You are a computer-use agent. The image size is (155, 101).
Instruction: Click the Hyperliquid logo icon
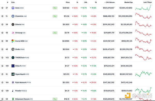coord(13,74)
